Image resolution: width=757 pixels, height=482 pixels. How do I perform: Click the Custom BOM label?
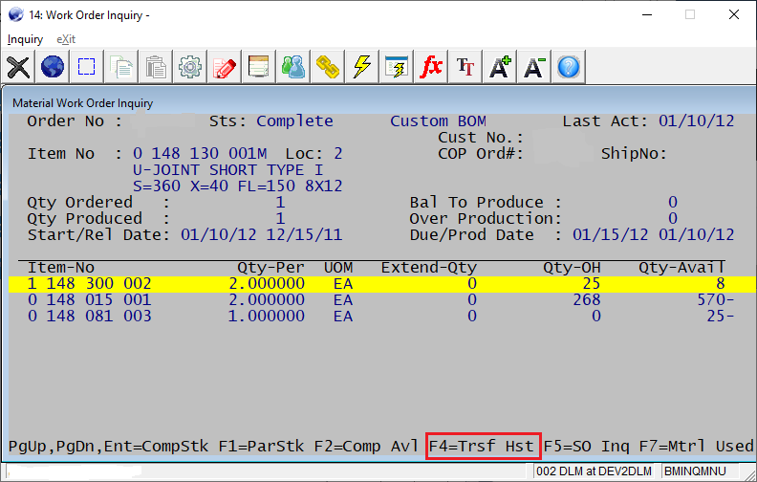click(438, 120)
